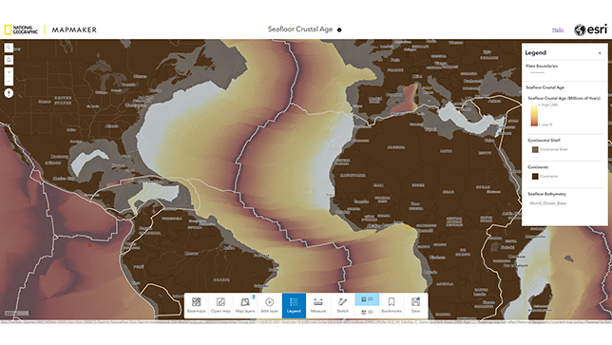Zoom out with the minus button
Image resolution: width=612 pixels, height=345 pixels.
(9, 81)
